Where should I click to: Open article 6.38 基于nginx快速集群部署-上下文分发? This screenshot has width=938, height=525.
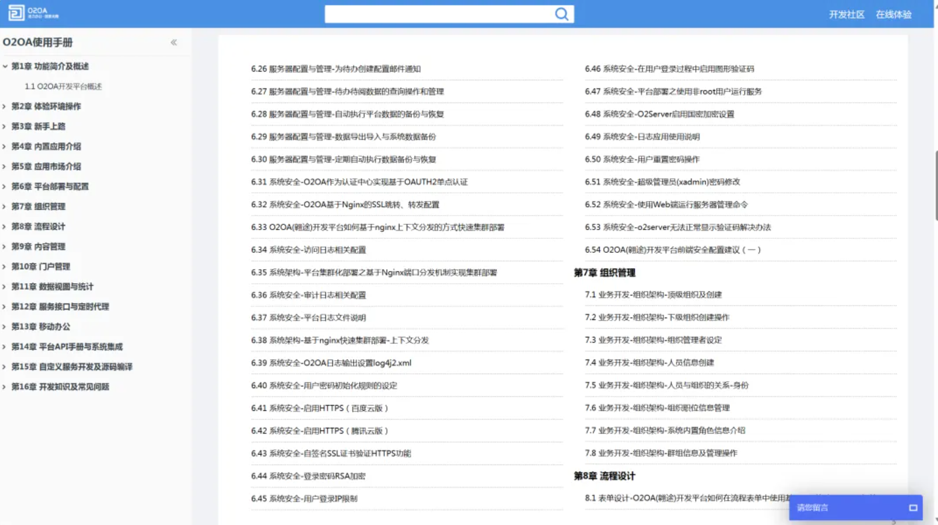[340, 340]
